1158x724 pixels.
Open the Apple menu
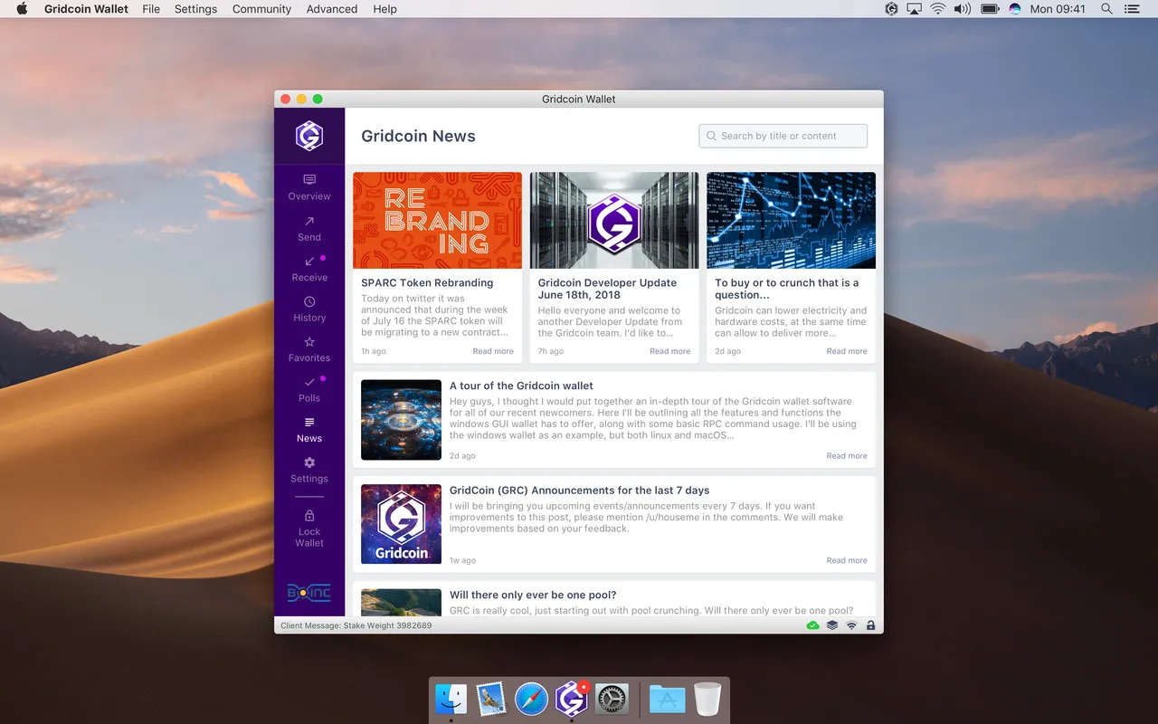point(23,9)
